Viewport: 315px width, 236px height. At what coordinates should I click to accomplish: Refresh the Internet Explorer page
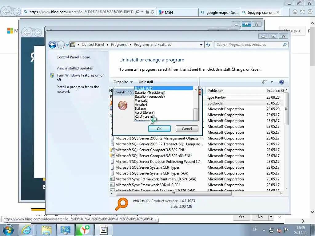coord(152,12)
